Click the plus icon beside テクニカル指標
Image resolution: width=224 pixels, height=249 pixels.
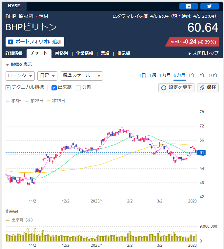(8, 88)
